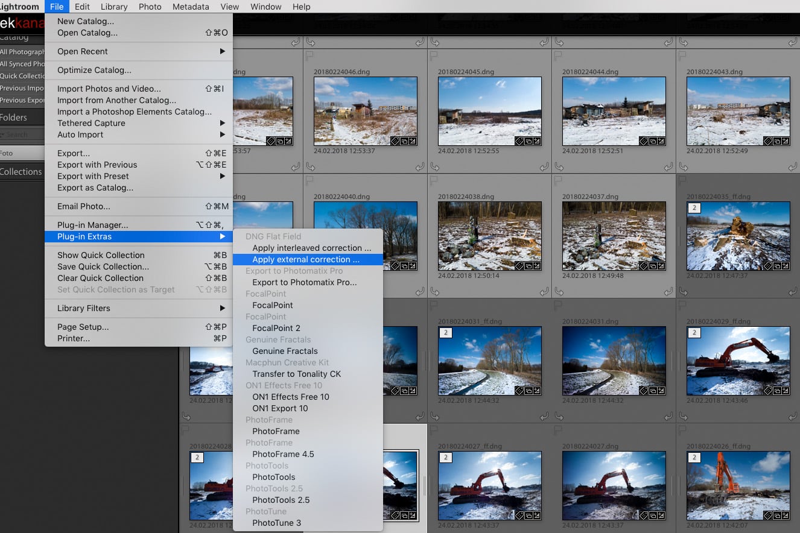800x533 pixels.
Task: Click keyword tag badge on 20180224037.dng thumbnail
Action: [644, 266]
